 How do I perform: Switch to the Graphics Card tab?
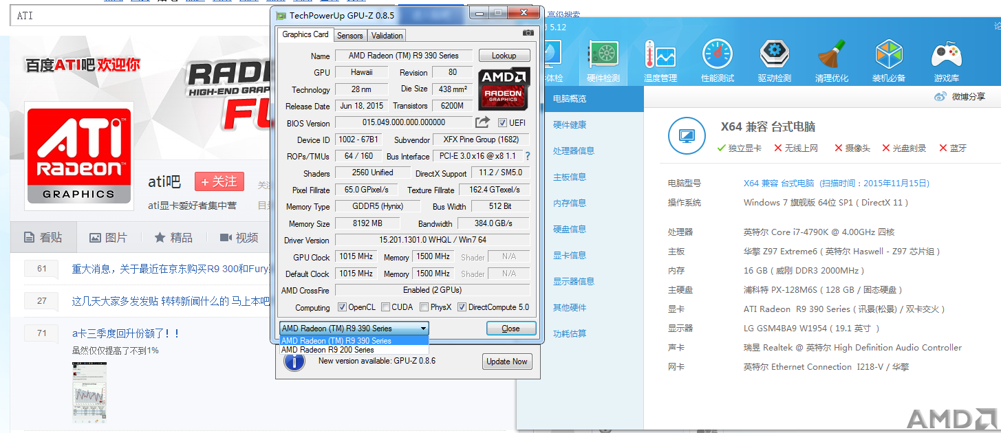[305, 34]
